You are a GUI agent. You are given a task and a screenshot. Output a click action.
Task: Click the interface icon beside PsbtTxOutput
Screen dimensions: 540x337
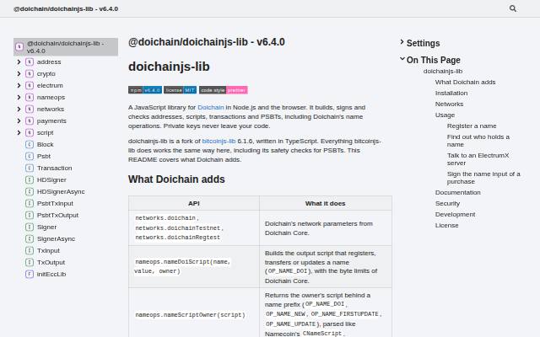point(30,215)
